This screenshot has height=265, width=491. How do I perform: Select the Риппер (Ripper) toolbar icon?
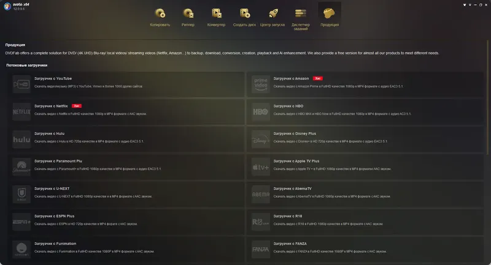pyautogui.click(x=188, y=13)
